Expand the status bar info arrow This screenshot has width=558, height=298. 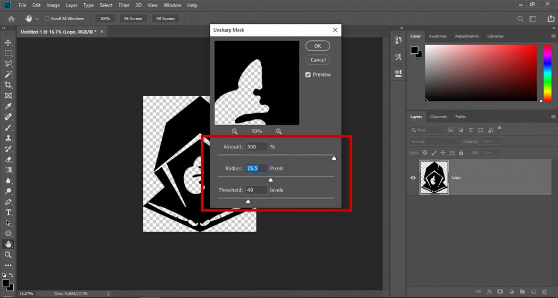click(x=108, y=294)
